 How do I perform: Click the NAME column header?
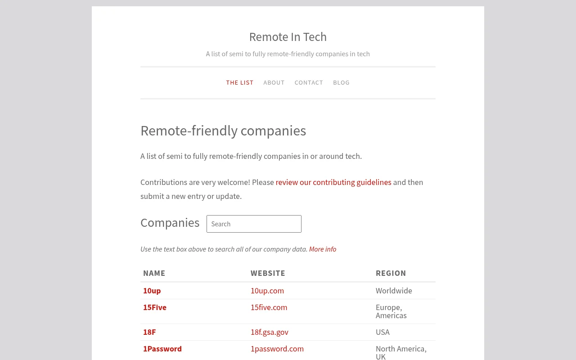pyautogui.click(x=154, y=273)
